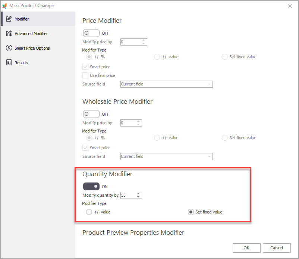
Task: Click the Cancel button
Action: (x=277, y=248)
